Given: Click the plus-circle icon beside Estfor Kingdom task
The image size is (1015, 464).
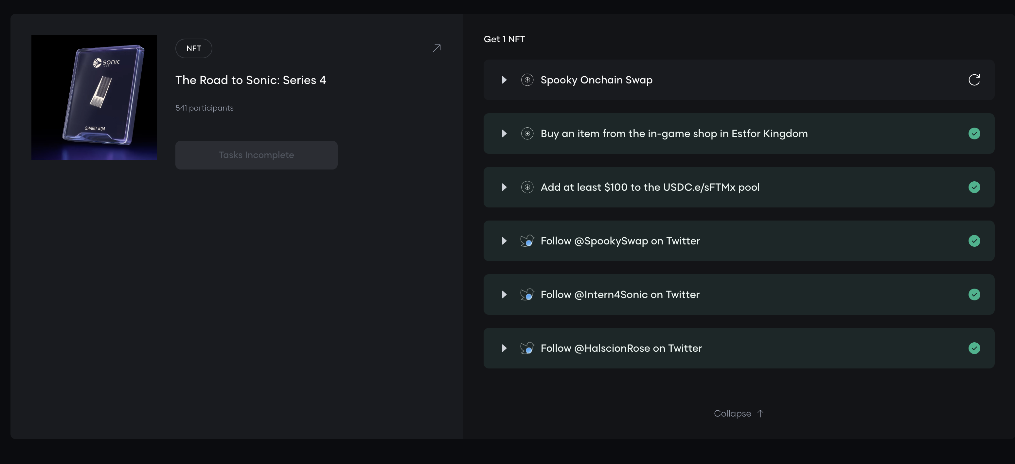Looking at the screenshot, I should tap(527, 134).
